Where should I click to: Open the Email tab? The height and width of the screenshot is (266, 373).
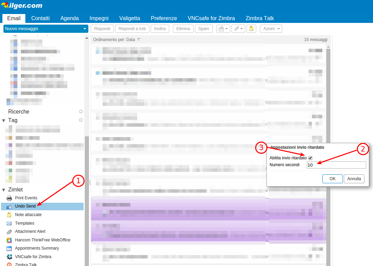[x=14, y=18]
